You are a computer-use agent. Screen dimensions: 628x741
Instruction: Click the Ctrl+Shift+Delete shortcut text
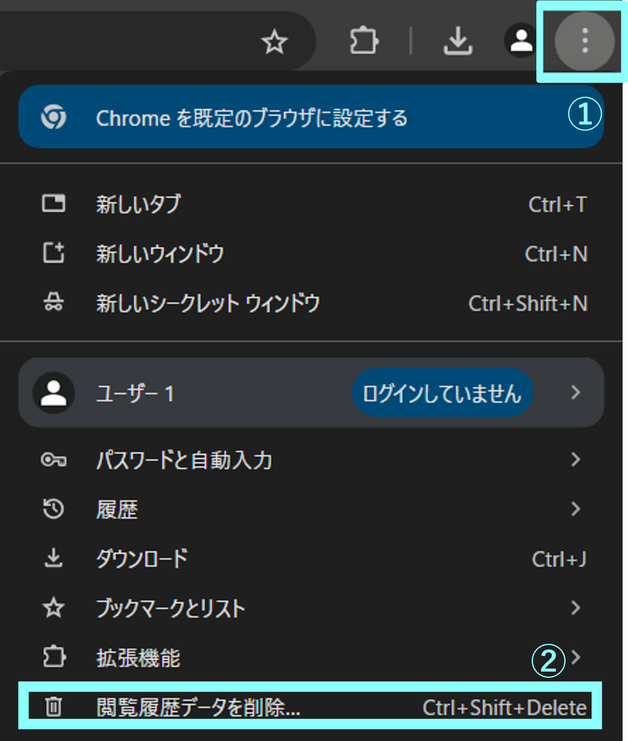[504, 707]
